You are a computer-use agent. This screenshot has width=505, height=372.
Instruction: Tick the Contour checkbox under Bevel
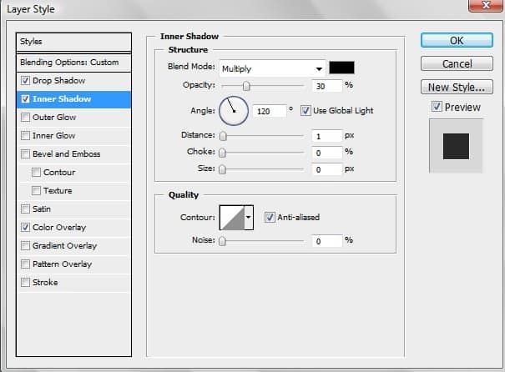click(x=37, y=172)
